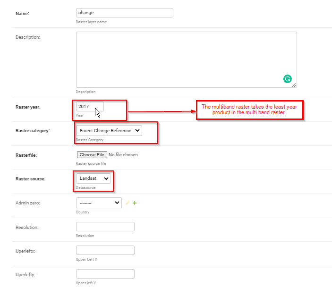Click the pencil edit icon beside Admin zero
The image size is (332, 288).
point(127,203)
